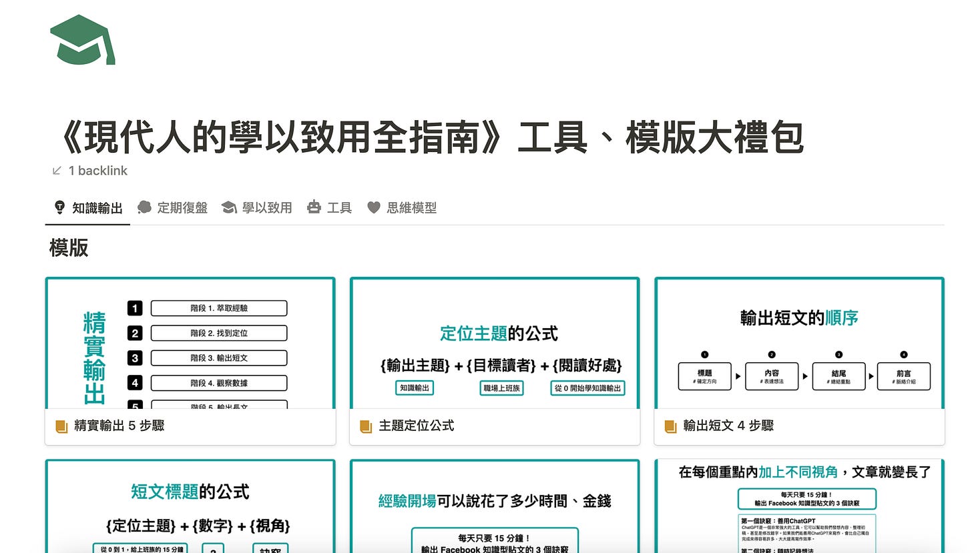The width and height of the screenshot is (972, 553).
Task: Click the robot icon beside 工具
Action: 314,207
